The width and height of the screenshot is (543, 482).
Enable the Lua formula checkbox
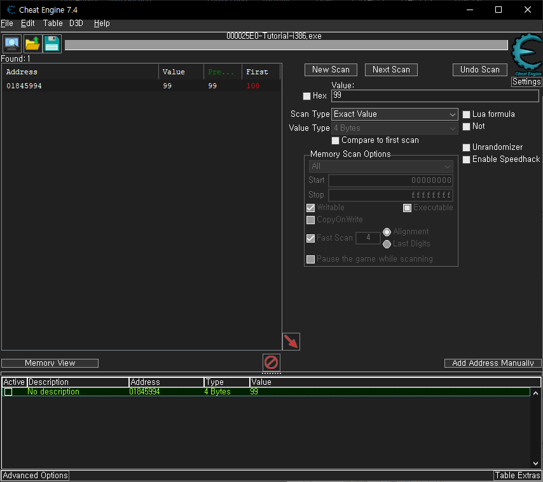coord(467,114)
